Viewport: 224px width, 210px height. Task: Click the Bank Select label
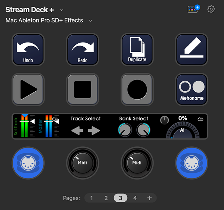[x=134, y=119]
